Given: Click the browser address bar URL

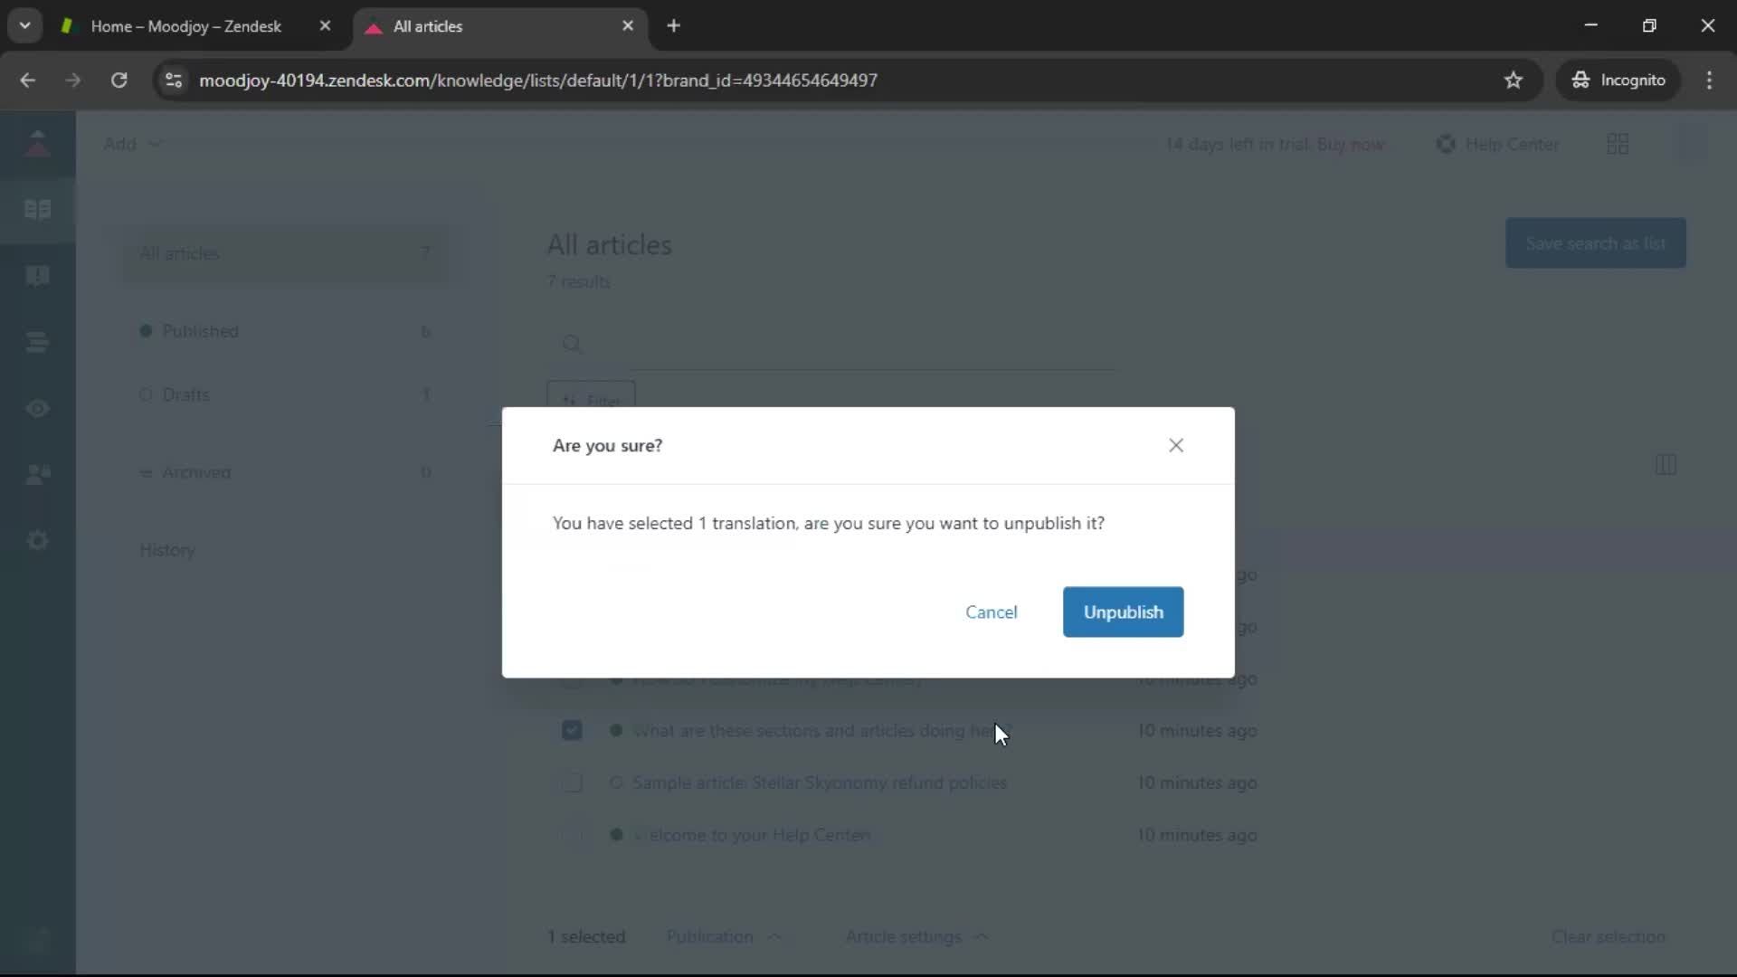Looking at the screenshot, I should pyautogui.click(x=538, y=80).
